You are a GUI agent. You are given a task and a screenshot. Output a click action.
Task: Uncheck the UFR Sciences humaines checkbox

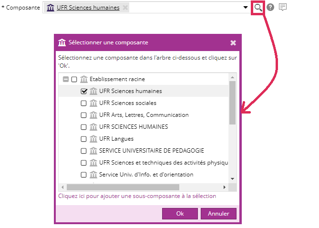tap(84, 91)
